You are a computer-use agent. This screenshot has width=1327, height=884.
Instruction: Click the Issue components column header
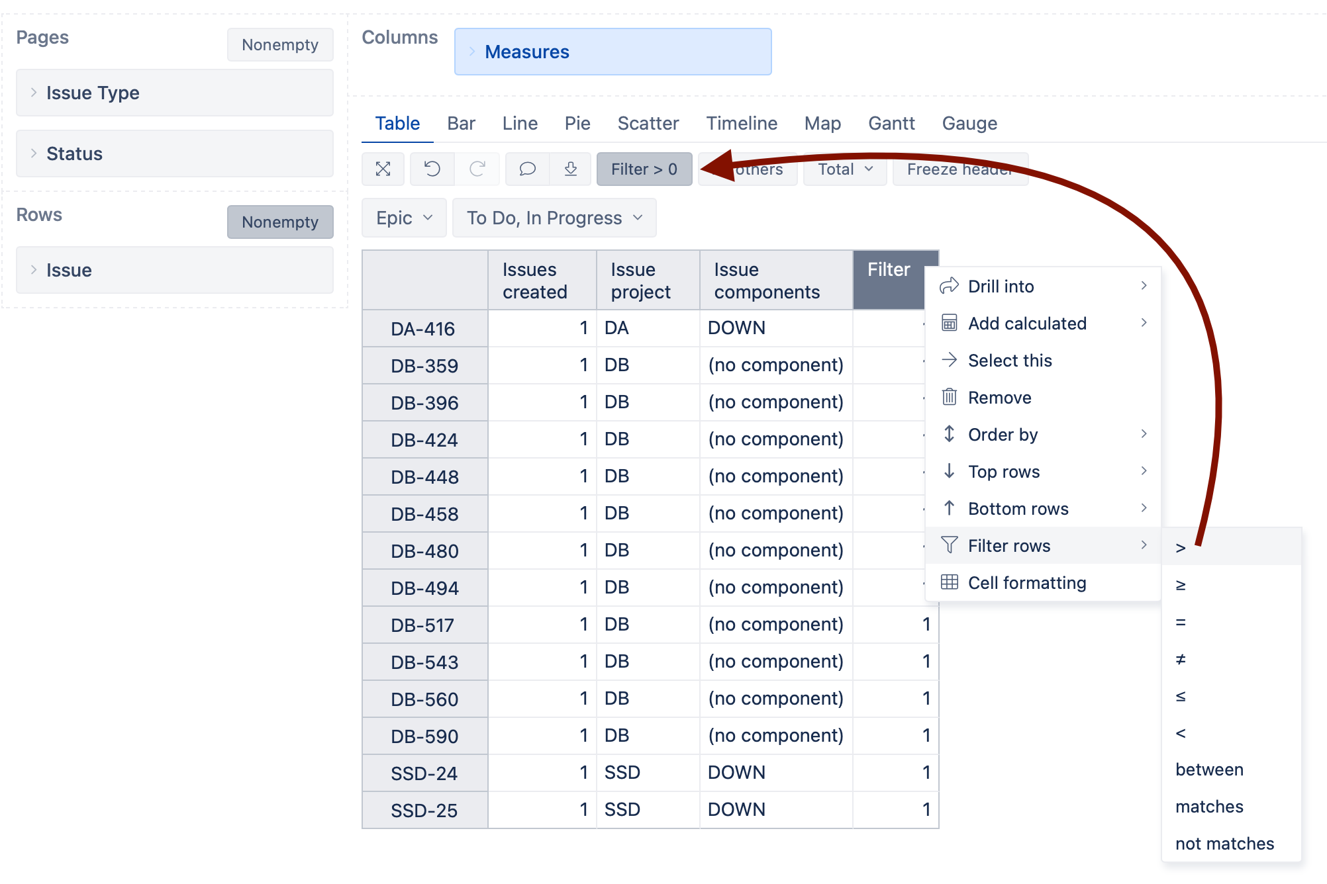(x=776, y=280)
